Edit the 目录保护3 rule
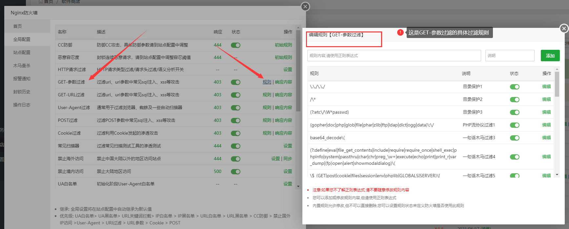Screen dimensions: 569x229 pos(546,112)
